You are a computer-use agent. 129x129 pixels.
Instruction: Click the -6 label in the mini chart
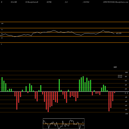point(83,122)
